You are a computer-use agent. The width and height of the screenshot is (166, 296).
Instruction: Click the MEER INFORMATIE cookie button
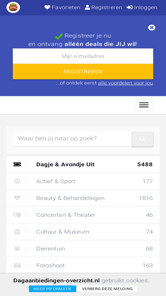tap(53, 289)
